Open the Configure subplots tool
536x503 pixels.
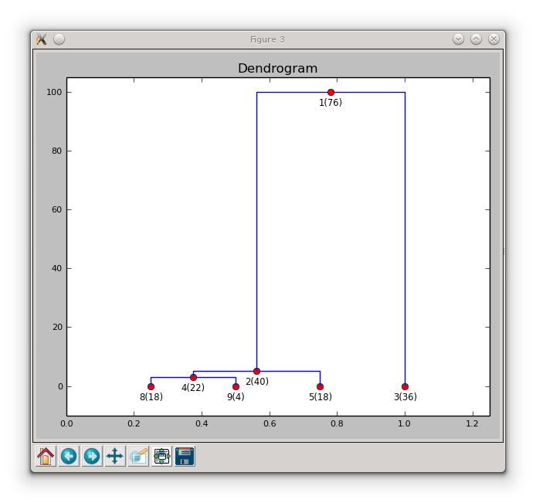pyautogui.click(x=161, y=456)
